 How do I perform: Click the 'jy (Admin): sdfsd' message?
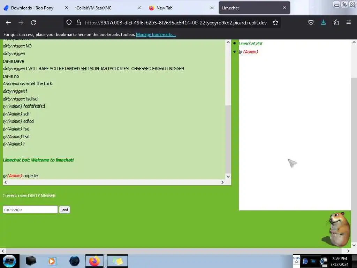pyautogui.click(x=18, y=121)
